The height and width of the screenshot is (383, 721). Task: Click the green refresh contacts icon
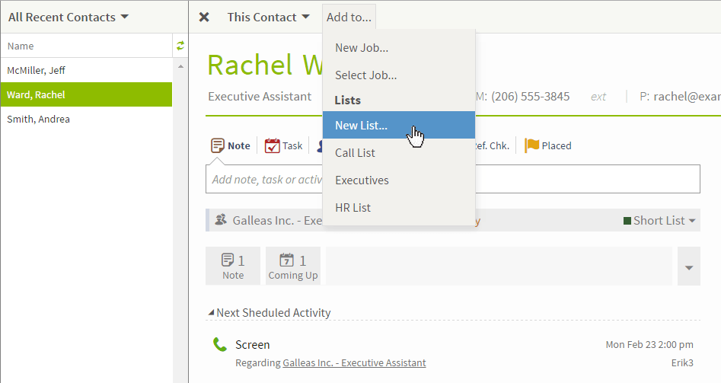pyautogui.click(x=180, y=46)
